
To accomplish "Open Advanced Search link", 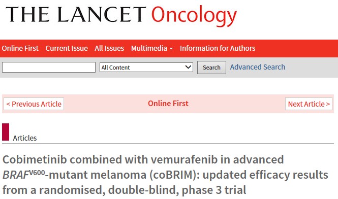I will 258,67.
